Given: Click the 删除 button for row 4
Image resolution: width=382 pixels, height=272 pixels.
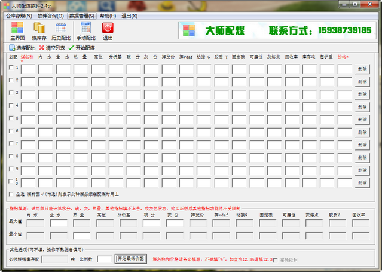Looking at the screenshot, I should coord(362,107).
